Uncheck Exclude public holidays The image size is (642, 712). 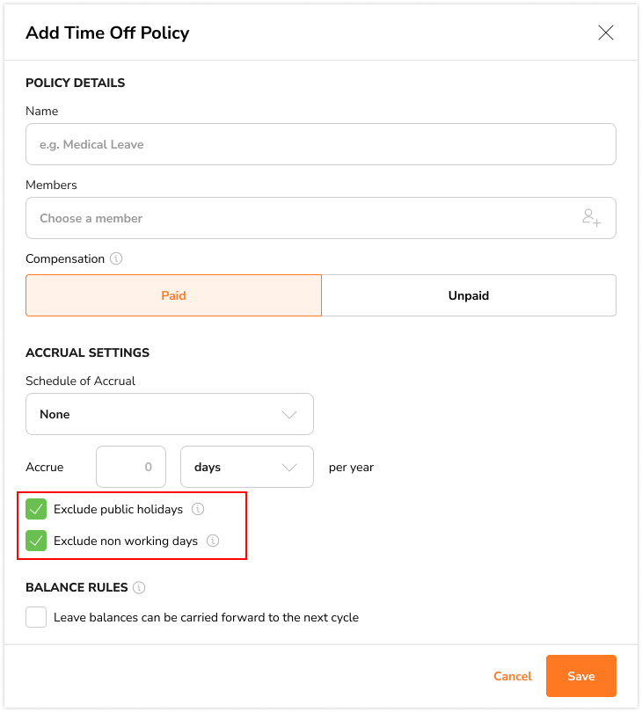36,509
